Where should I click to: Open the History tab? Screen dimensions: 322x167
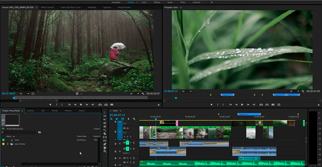(x=82, y=111)
